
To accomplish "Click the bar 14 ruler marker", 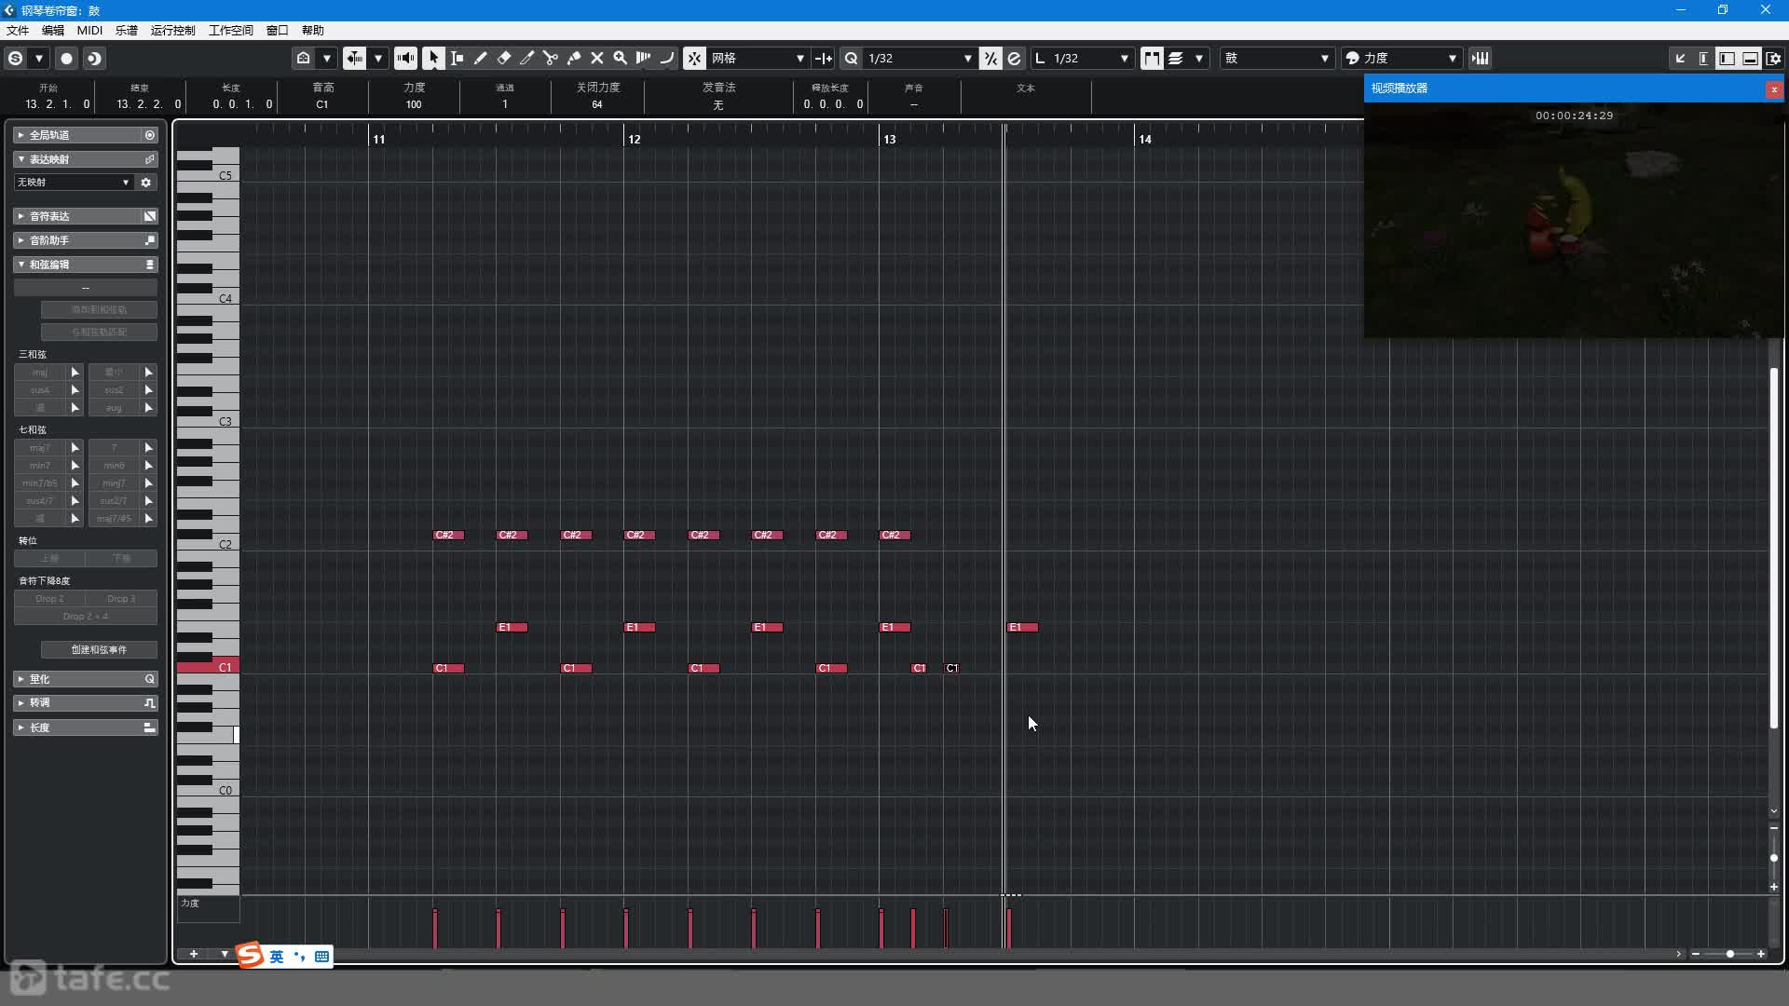I will tap(1144, 139).
